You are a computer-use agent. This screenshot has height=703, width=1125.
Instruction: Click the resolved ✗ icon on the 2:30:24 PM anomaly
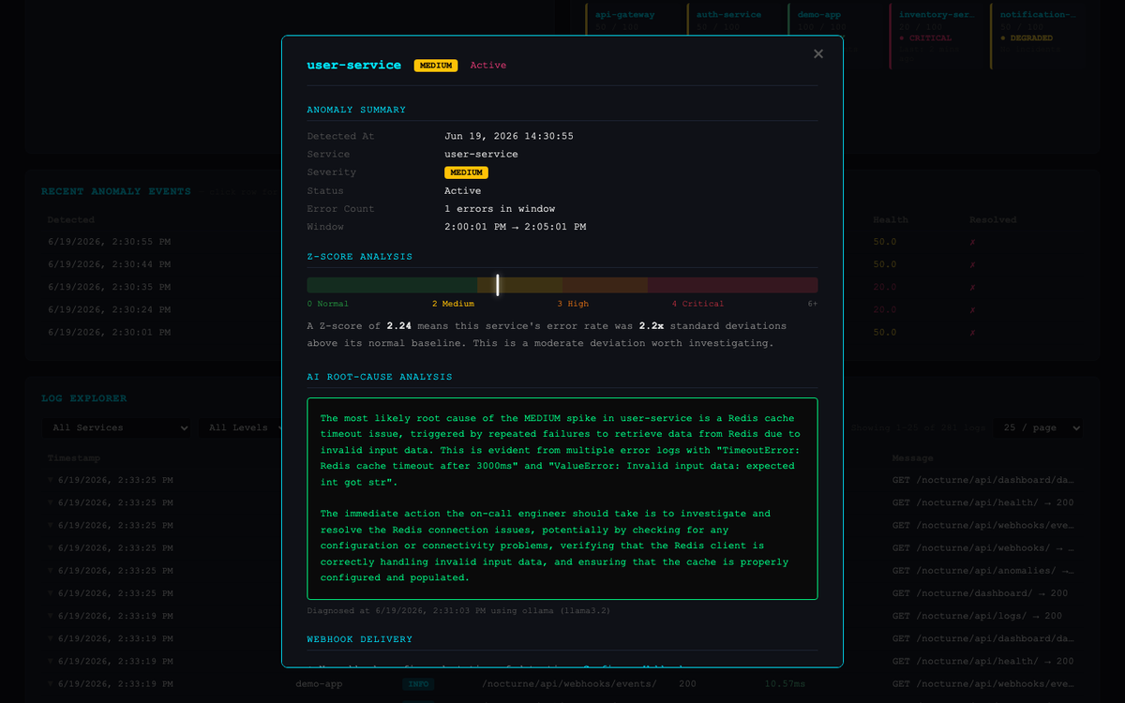click(973, 310)
